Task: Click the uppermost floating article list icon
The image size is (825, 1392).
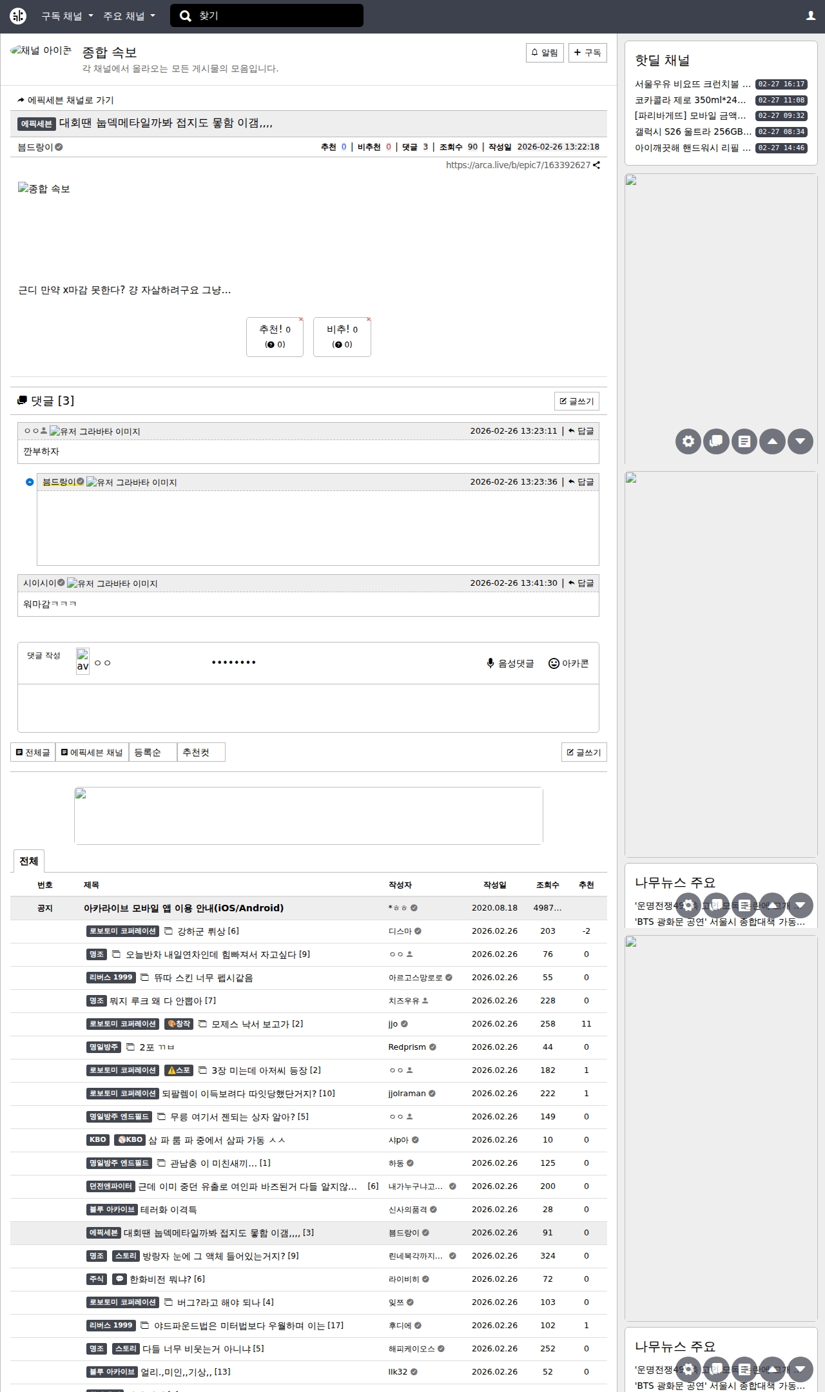Action: click(744, 441)
